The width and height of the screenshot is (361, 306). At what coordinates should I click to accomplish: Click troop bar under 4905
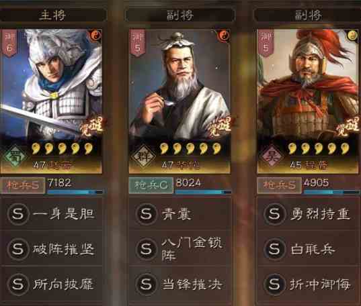pos(331,192)
